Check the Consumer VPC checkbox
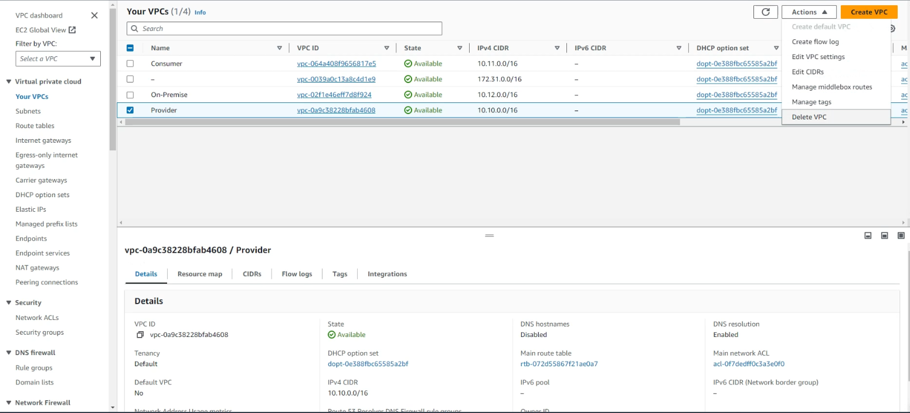Screen dimensions: 910x413 pyautogui.click(x=130, y=64)
